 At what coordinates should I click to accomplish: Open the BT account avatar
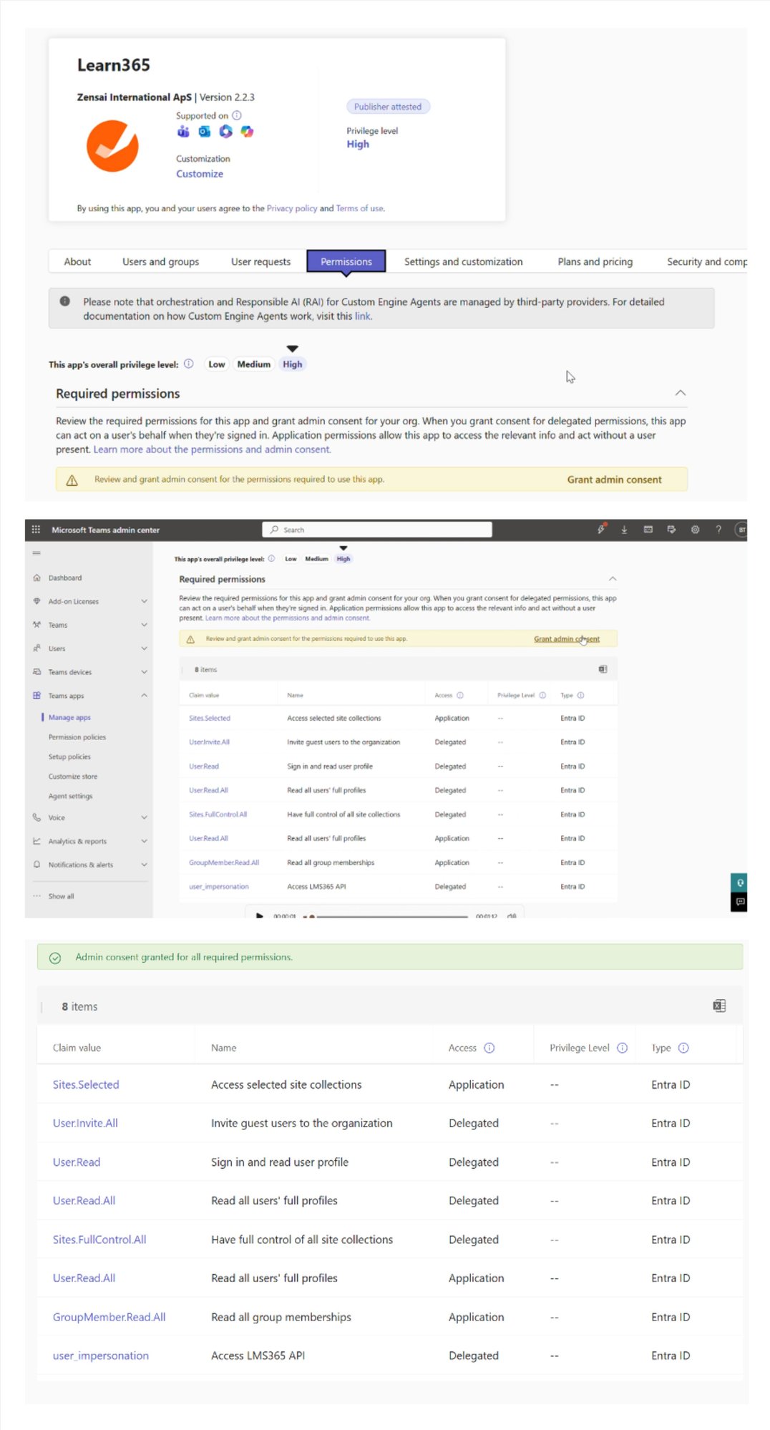(742, 530)
